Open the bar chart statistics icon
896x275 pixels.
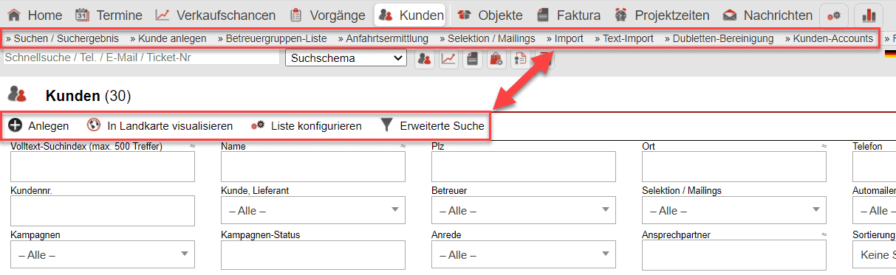pyautogui.click(x=868, y=15)
